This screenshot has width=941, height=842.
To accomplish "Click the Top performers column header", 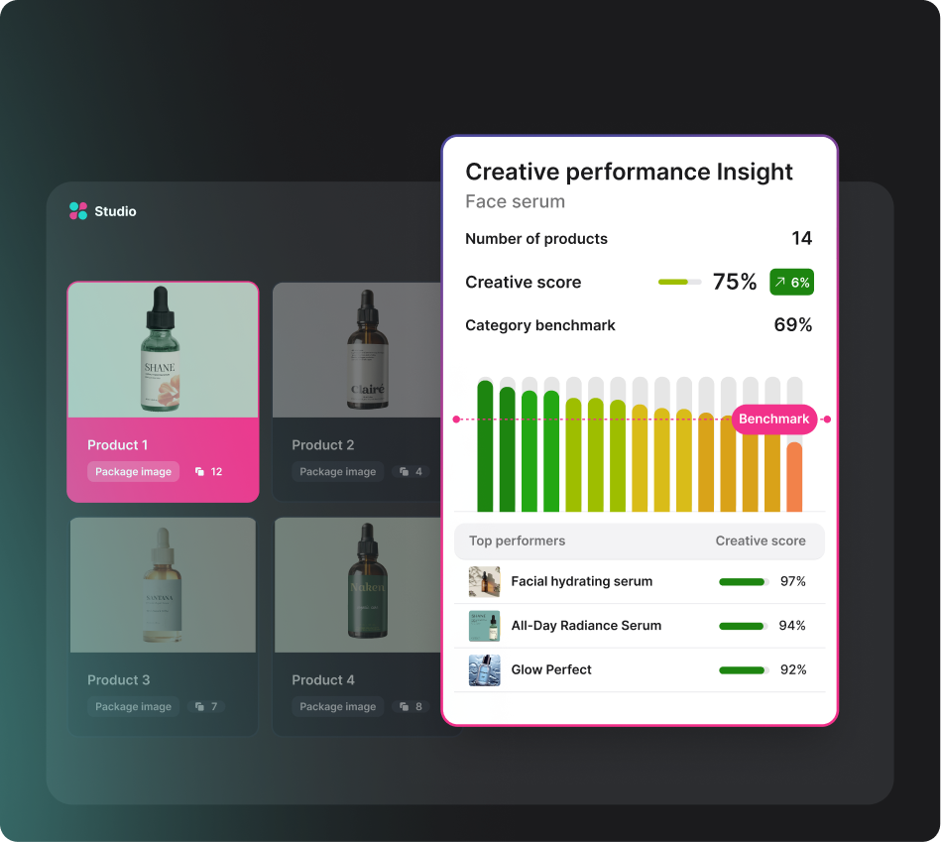I will [x=517, y=541].
